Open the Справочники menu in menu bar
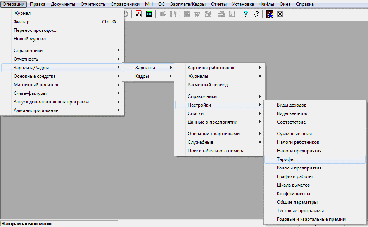Image resolution: width=368 pixels, height=227 pixels. click(125, 4)
